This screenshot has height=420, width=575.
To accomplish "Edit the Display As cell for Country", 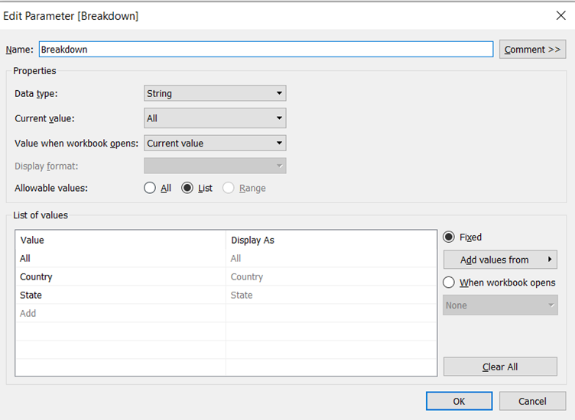I will pyautogui.click(x=329, y=276).
